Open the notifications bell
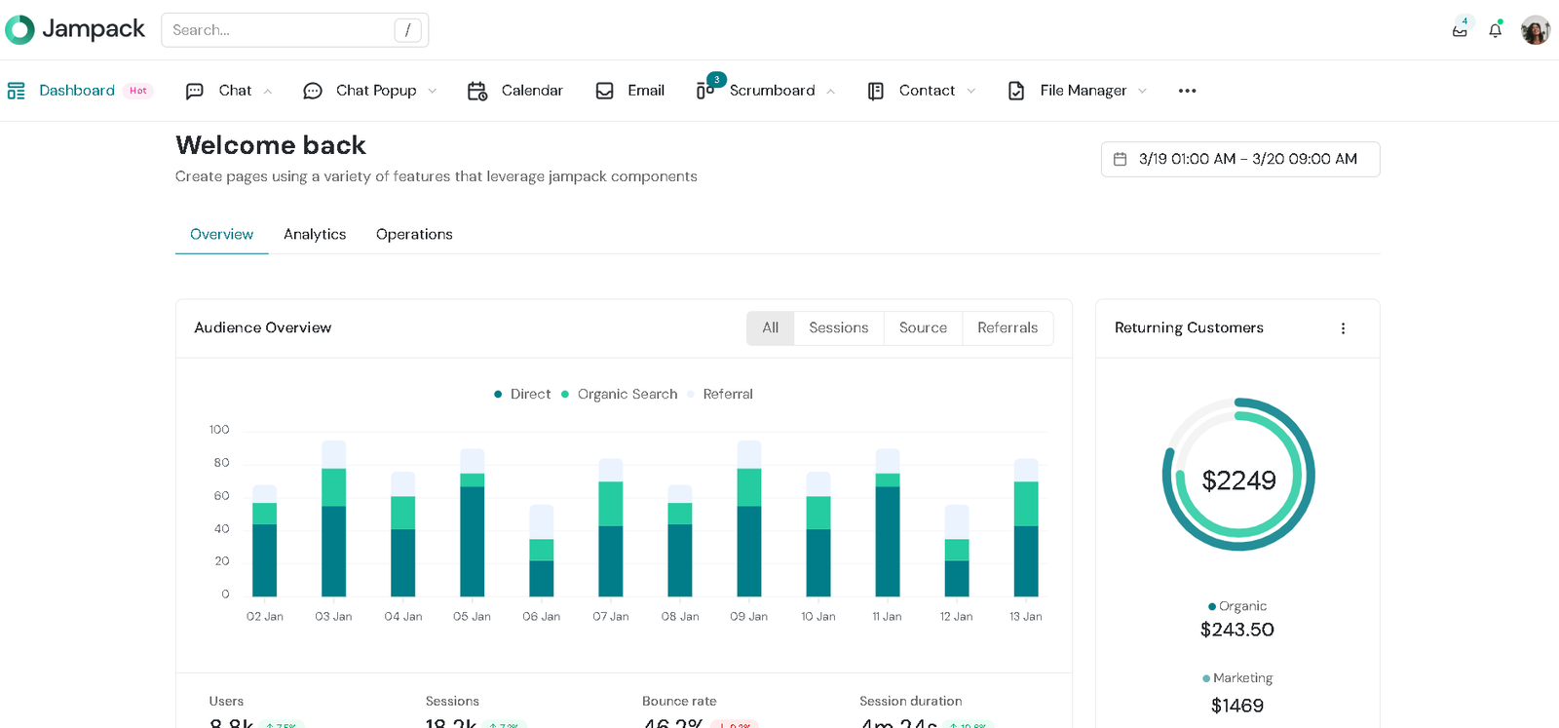Image resolution: width=1559 pixels, height=728 pixels. coord(1495,30)
